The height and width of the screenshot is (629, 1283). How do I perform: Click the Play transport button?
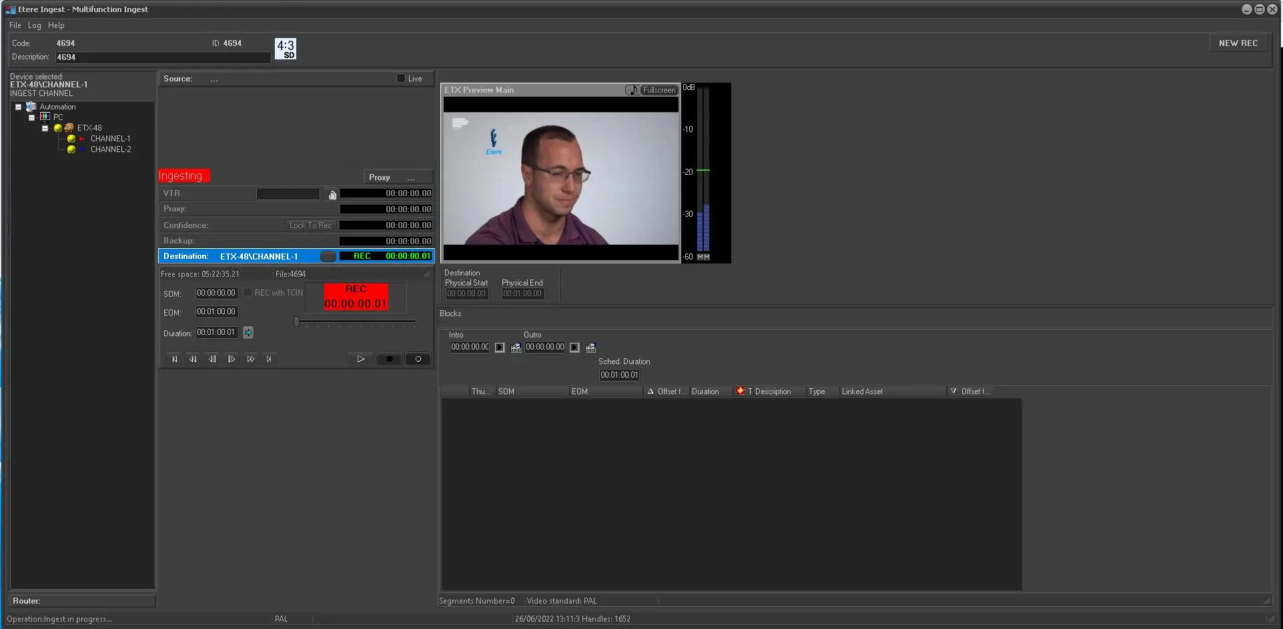360,359
